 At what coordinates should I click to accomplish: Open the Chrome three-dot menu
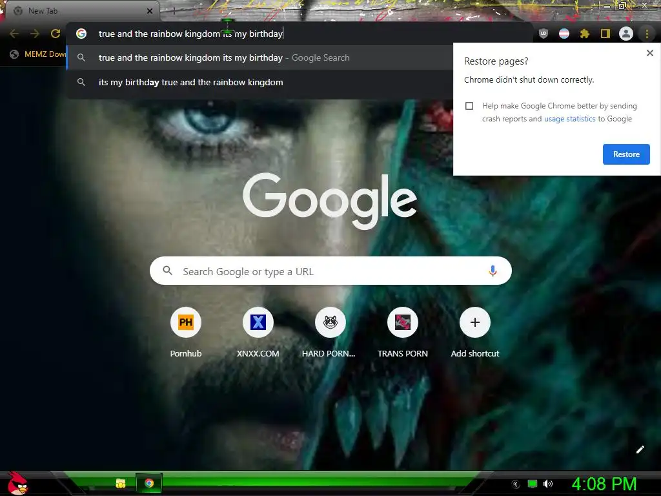pyautogui.click(x=647, y=34)
